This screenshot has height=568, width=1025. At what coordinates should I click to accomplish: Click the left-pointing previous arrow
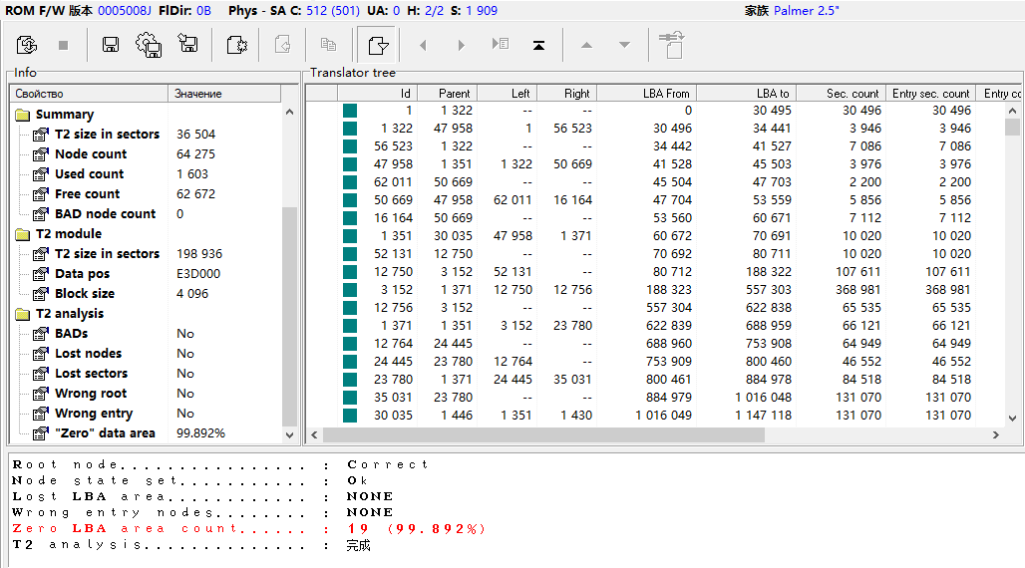[423, 45]
